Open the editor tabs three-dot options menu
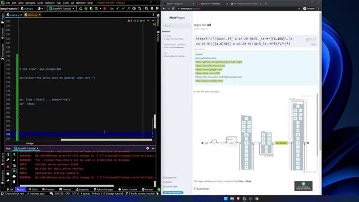 [153, 15]
